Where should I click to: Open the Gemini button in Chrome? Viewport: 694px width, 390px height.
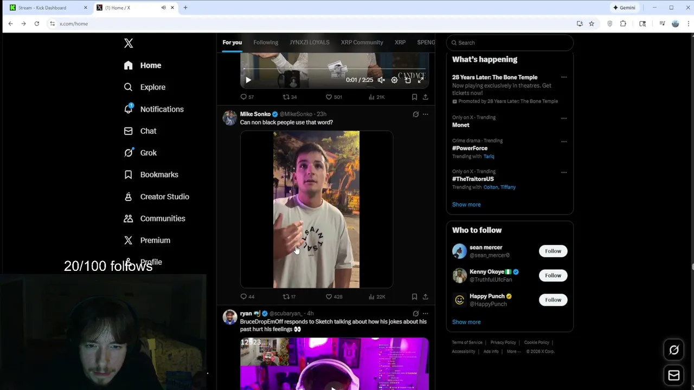click(624, 8)
